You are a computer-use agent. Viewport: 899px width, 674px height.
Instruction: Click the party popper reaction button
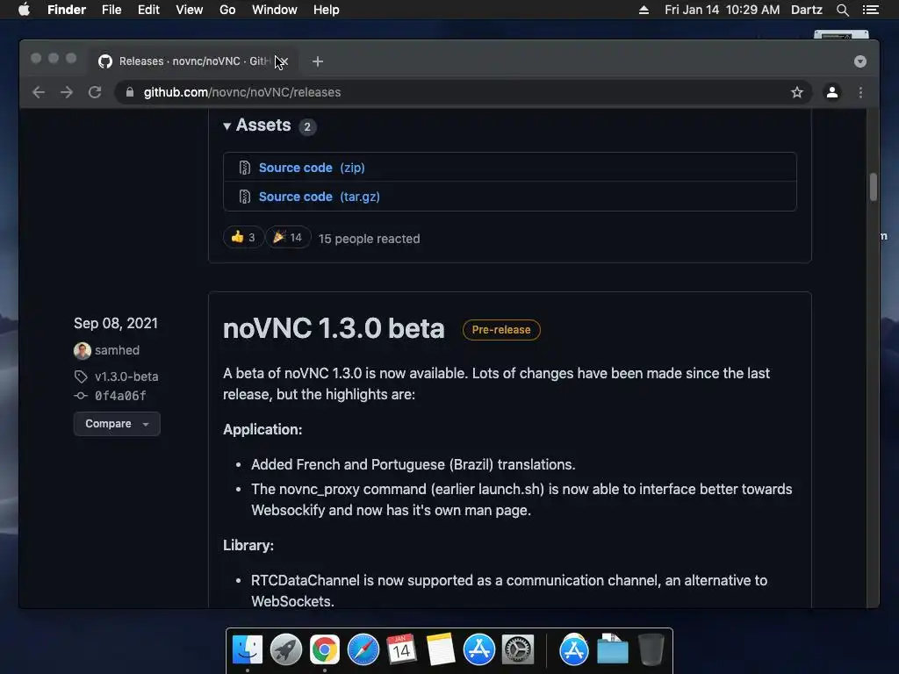pos(288,237)
